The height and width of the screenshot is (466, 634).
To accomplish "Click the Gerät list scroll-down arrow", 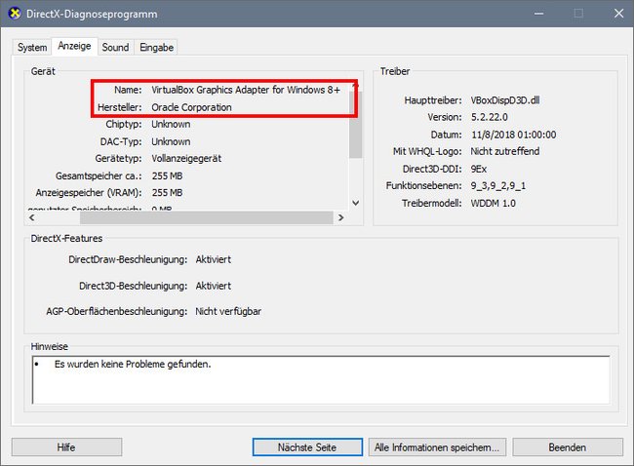I will [x=355, y=203].
